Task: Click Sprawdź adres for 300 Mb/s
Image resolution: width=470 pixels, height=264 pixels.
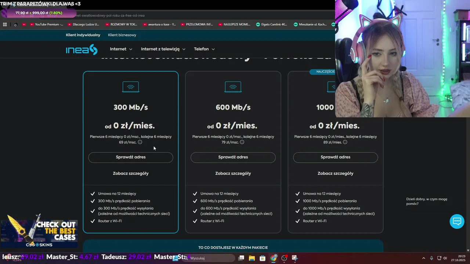Action: pyautogui.click(x=131, y=157)
